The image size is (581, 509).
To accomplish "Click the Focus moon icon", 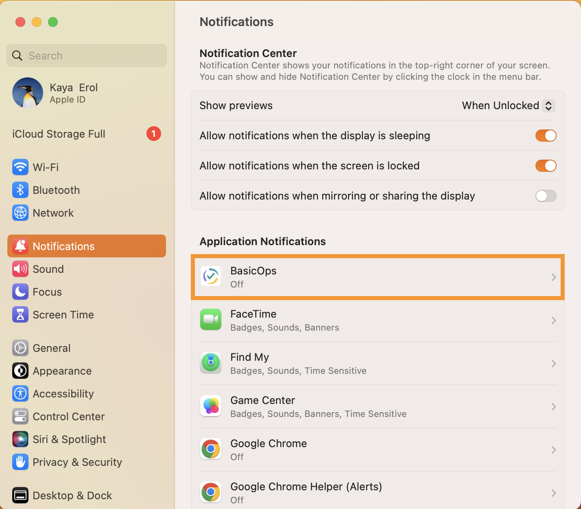I will 20,292.
